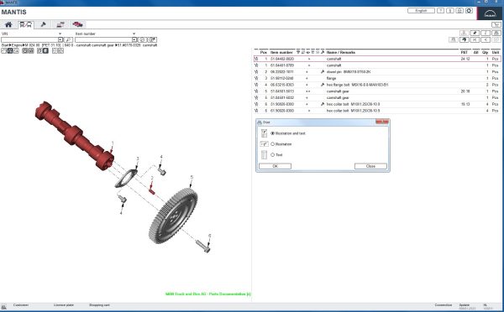504x312 pixels.
Task: Click item number 51.04501-6032
Action: point(282,97)
